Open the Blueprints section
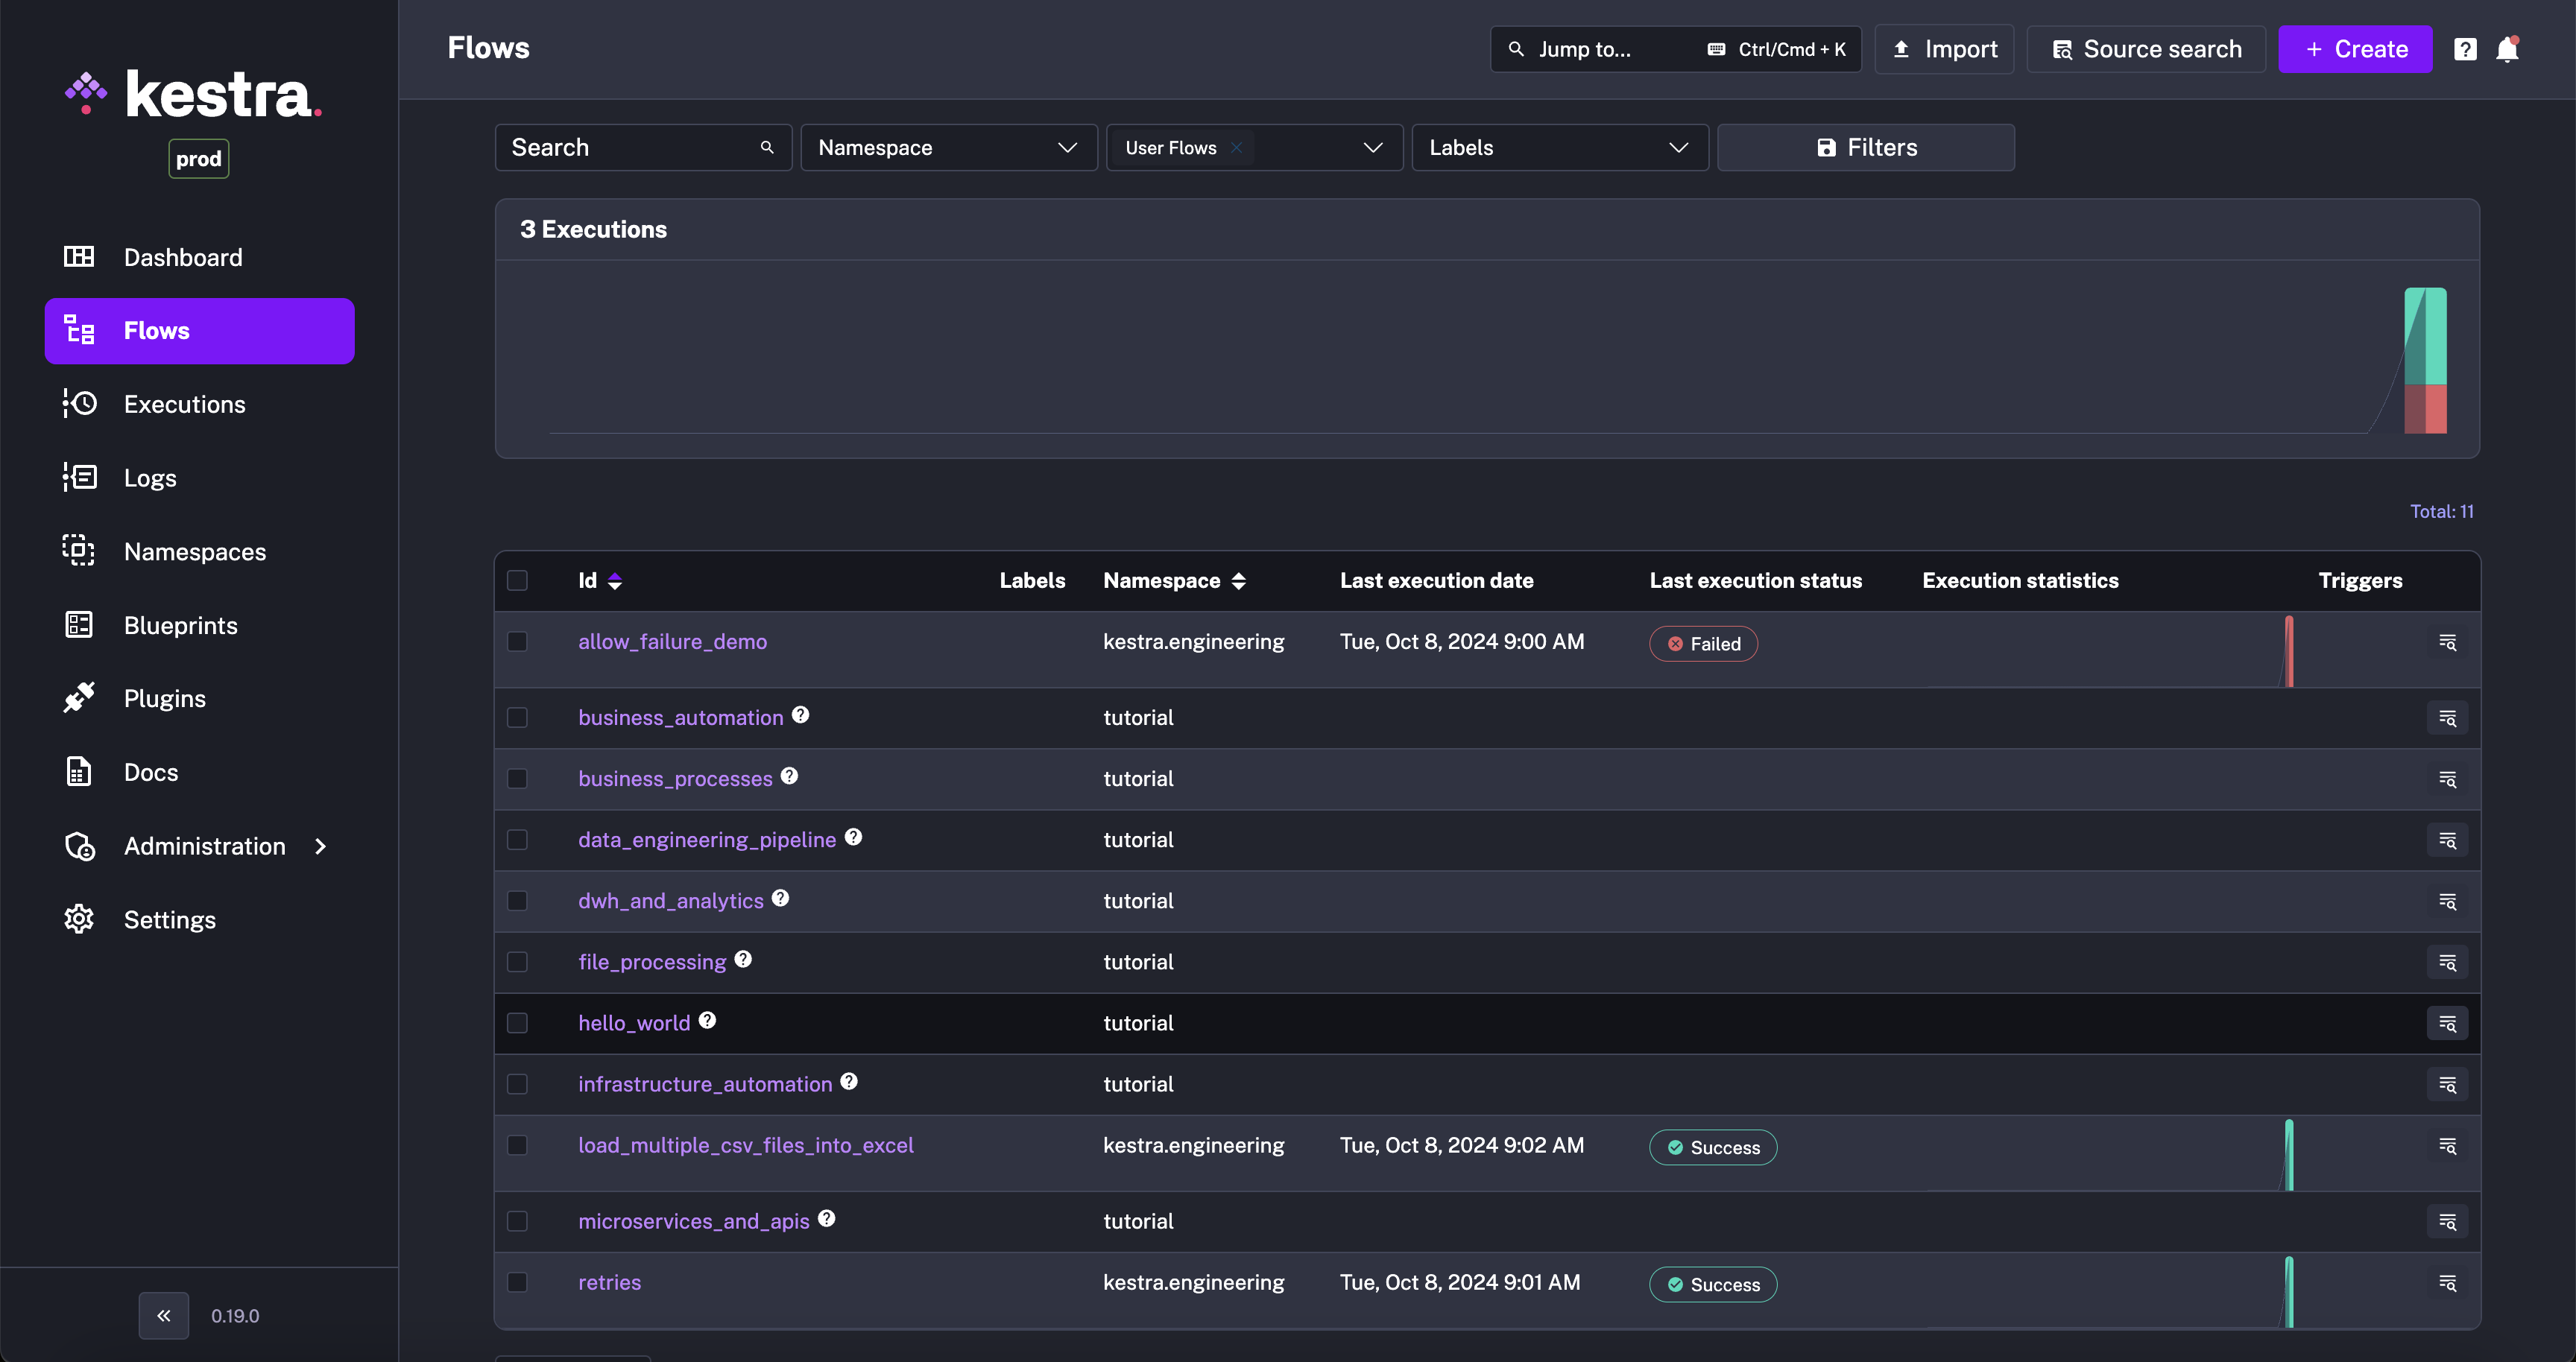 180,626
